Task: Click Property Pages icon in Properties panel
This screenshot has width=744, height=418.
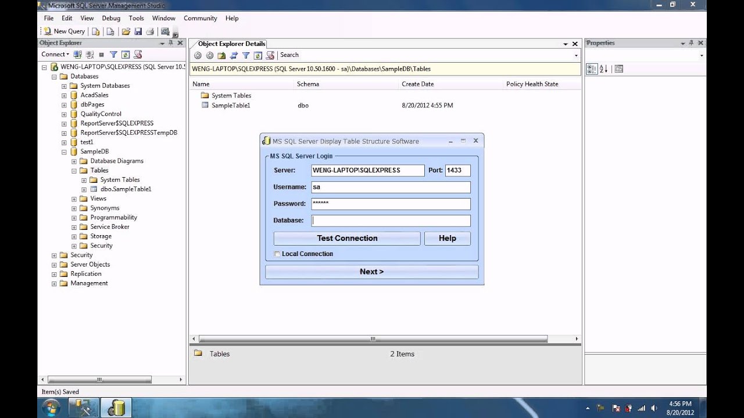Action: coord(618,69)
